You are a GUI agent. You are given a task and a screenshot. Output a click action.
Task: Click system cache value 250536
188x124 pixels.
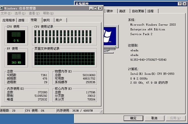91,82
